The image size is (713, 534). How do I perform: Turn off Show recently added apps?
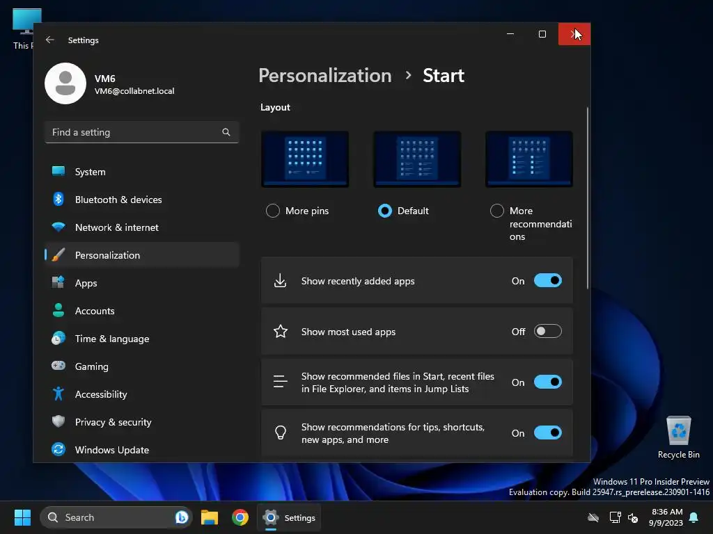(x=547, y=281)
